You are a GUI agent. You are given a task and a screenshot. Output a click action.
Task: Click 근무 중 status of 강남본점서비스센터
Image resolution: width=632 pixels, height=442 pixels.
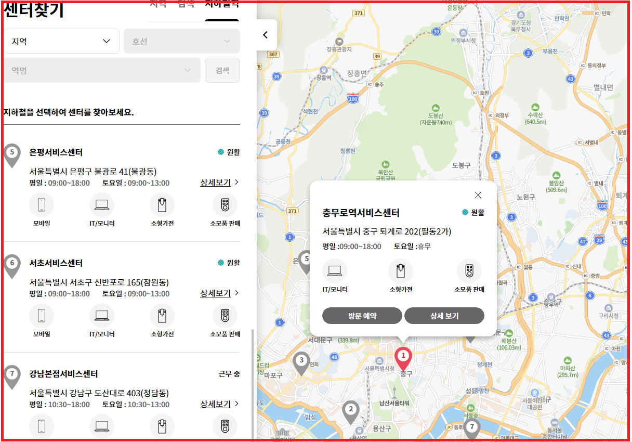tap(229, 374)
